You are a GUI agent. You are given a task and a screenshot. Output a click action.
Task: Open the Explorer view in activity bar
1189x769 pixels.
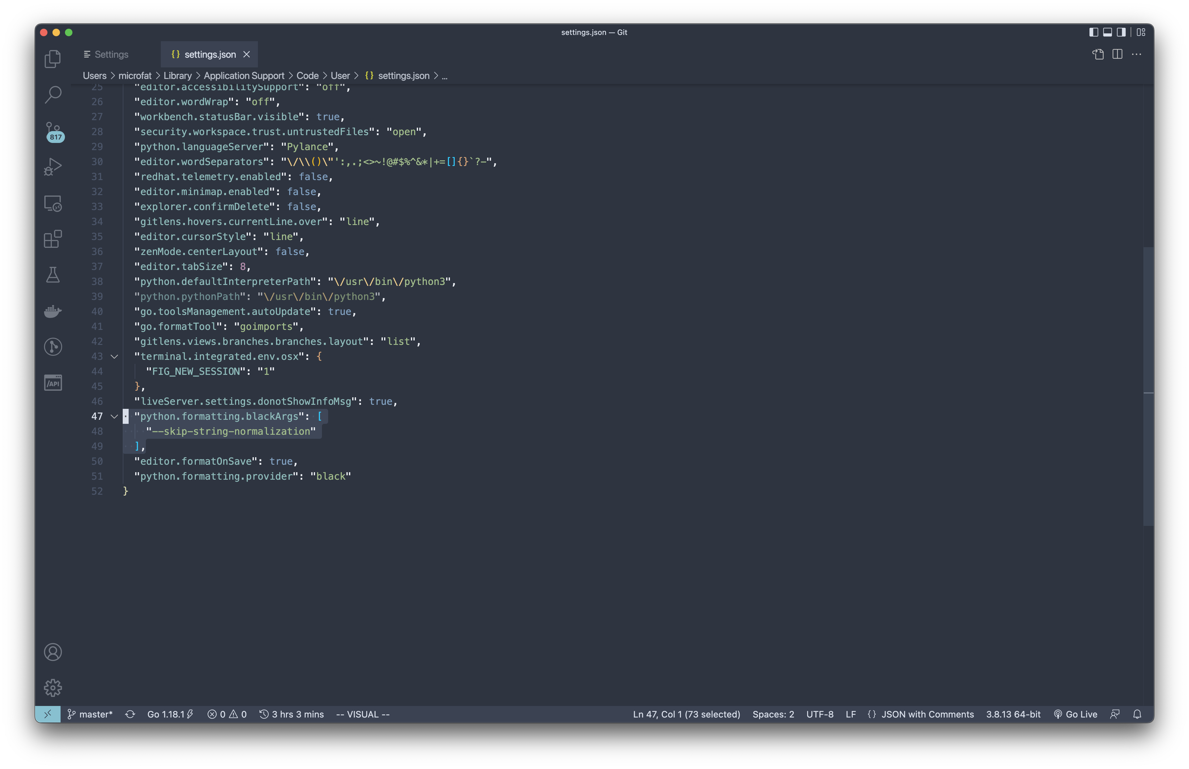[x=52, y=59]
